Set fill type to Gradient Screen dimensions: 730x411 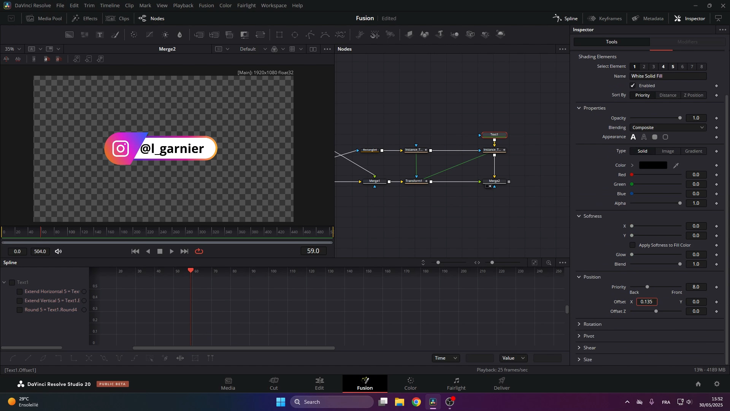(693, 151)
